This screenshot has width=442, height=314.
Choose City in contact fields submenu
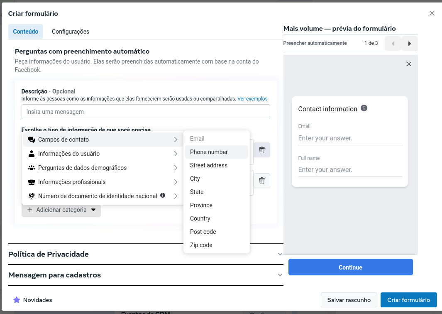217,179
